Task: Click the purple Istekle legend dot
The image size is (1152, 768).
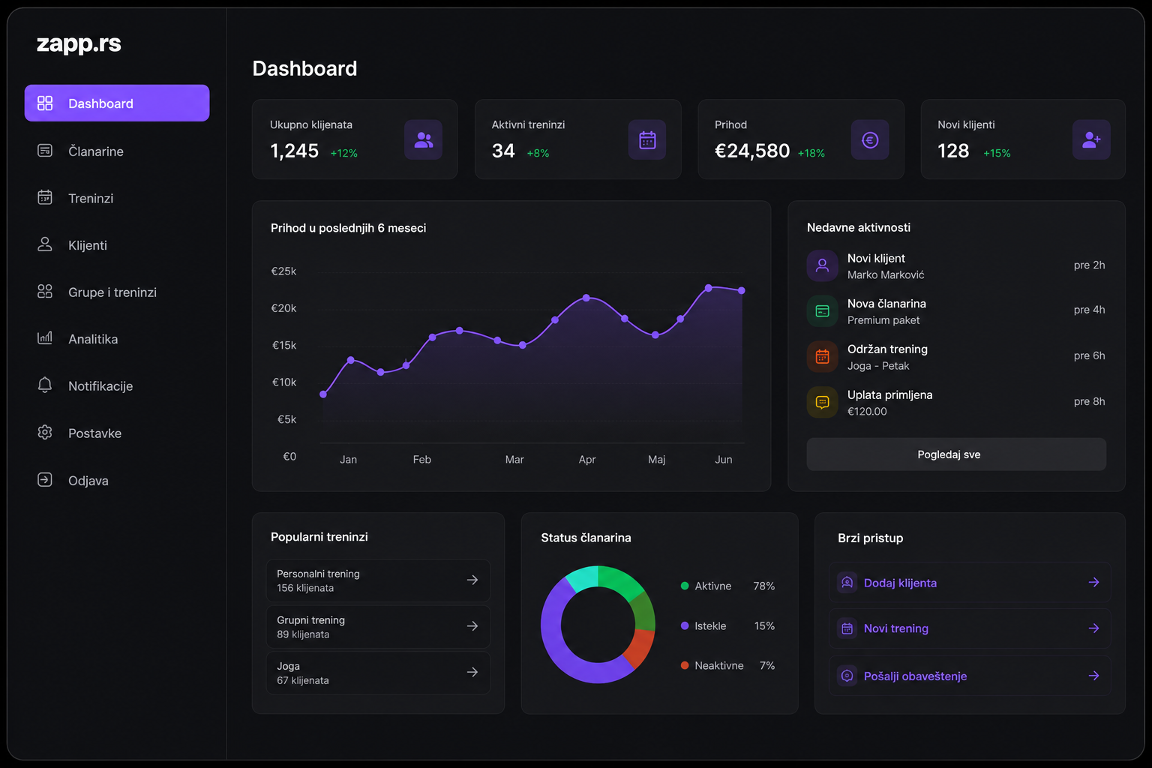Action: [685, 625]
